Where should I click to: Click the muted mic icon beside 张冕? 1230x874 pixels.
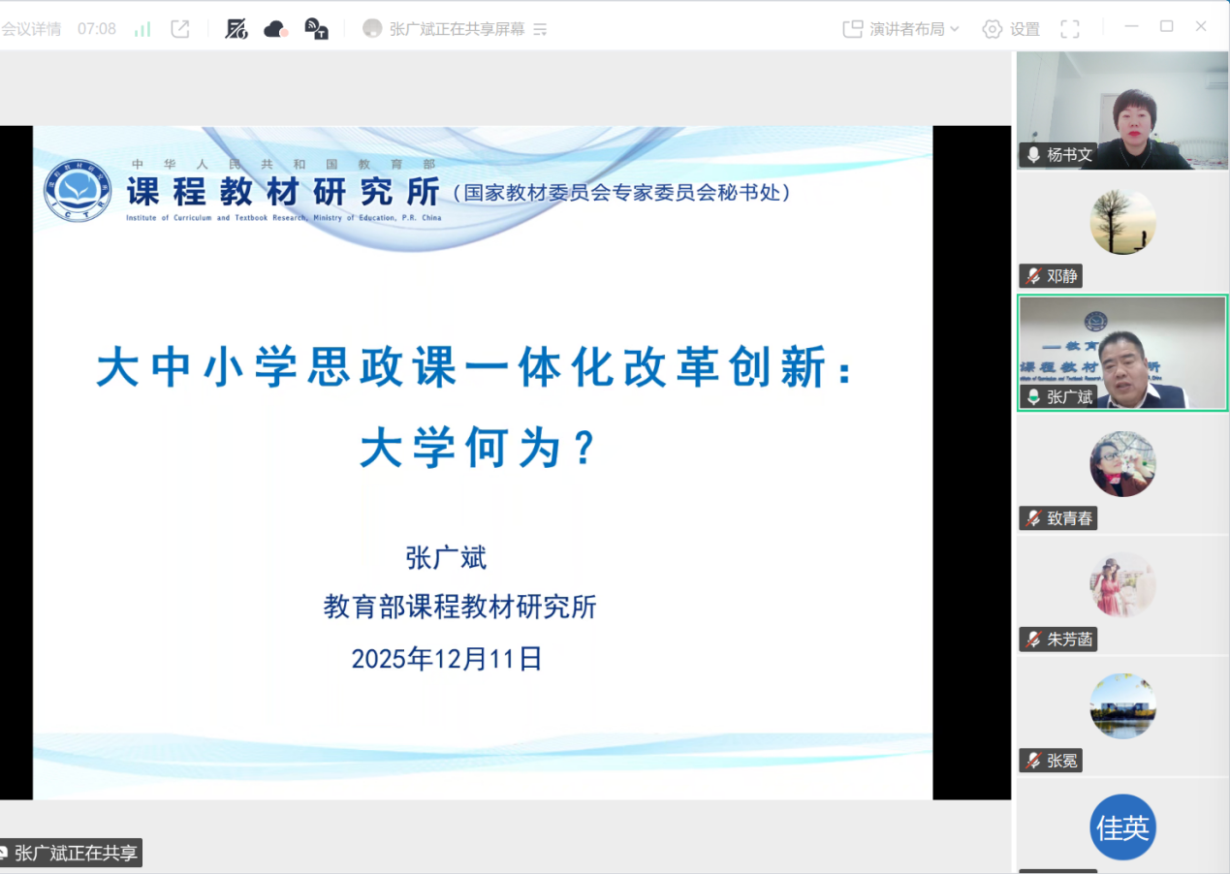[x=1033, y=761]
